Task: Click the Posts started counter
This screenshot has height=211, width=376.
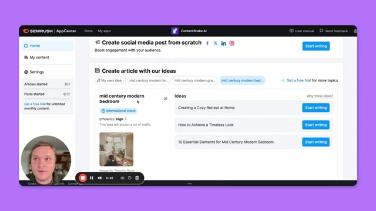Action: click(47, 94)
